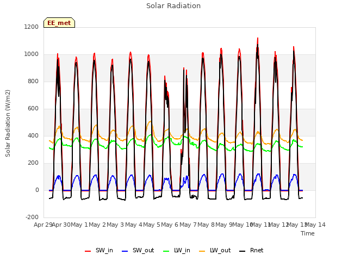This screenshot has width=348, height=261.
Task: Click the May 2 x-axis tick label
Action: (x=97, y=225)
